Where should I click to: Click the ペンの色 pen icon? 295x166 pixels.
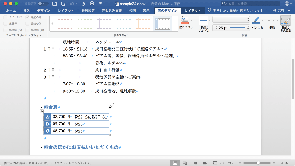tap(256, 20)
